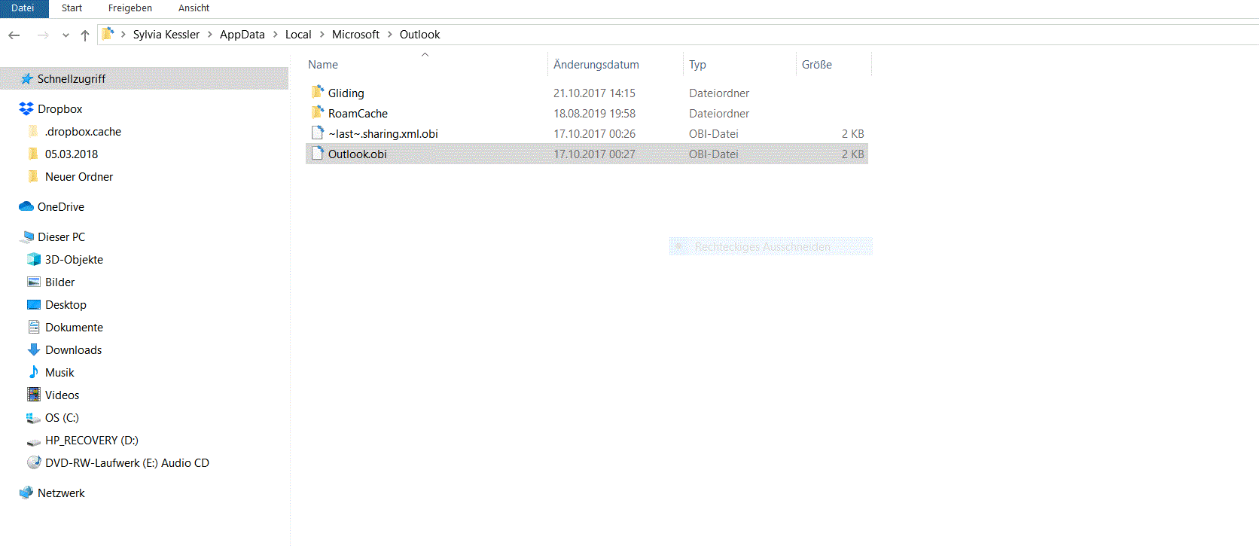1259x546 pixels.
Task: Click the HP_RECOVERY (D:) drive icon
Action: (x=34, y=441)
